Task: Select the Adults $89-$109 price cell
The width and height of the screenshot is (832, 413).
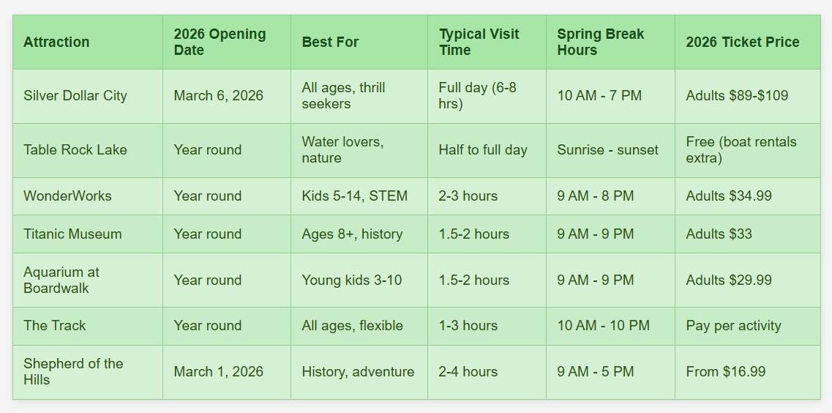Action: pyautogui.click(x=737, y=95)
